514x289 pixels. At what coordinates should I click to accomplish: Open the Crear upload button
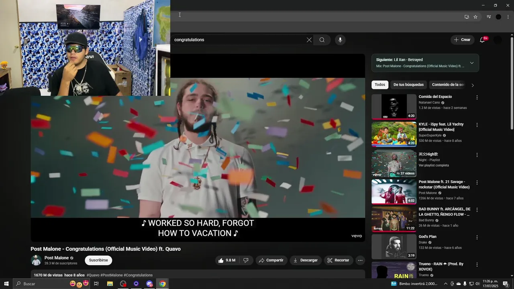click(x=462, y=40)
